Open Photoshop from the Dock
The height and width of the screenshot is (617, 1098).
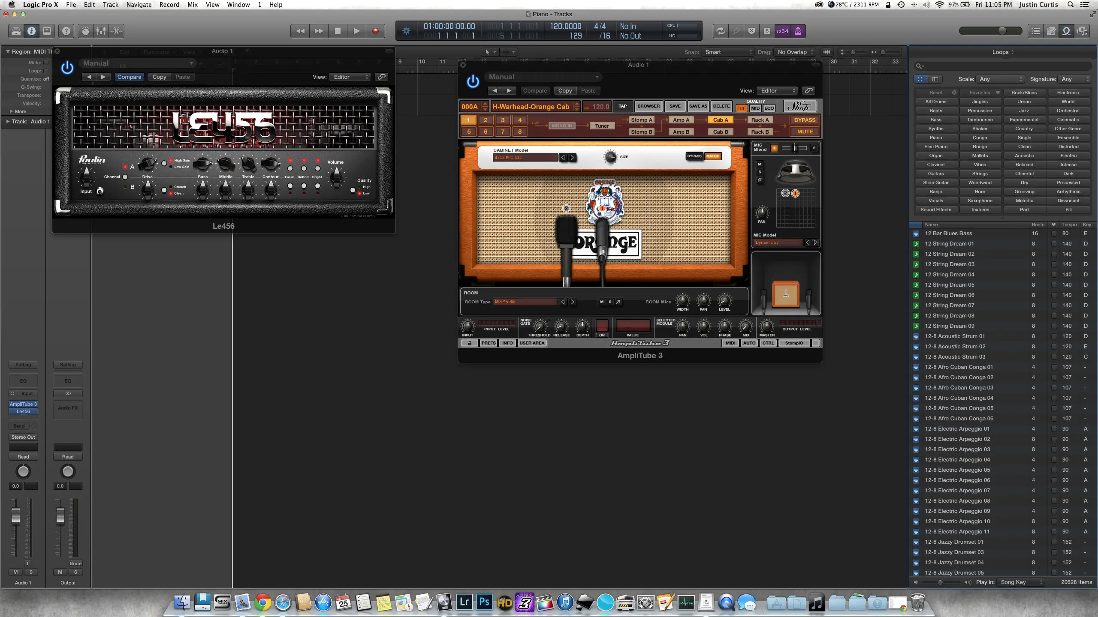(484, 602)
